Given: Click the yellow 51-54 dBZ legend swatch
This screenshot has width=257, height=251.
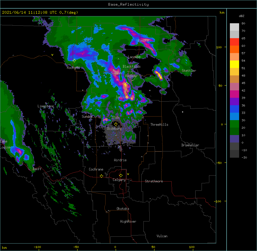Looking at the screenshot, I should point(234,64).
